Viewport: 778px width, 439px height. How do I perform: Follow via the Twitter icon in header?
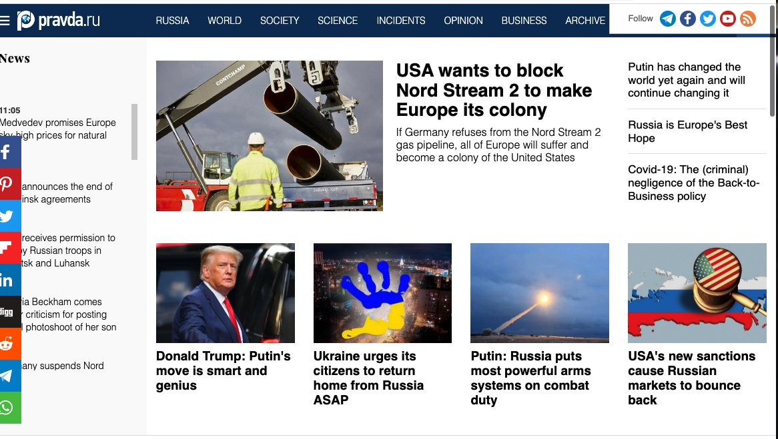point(707,19)
